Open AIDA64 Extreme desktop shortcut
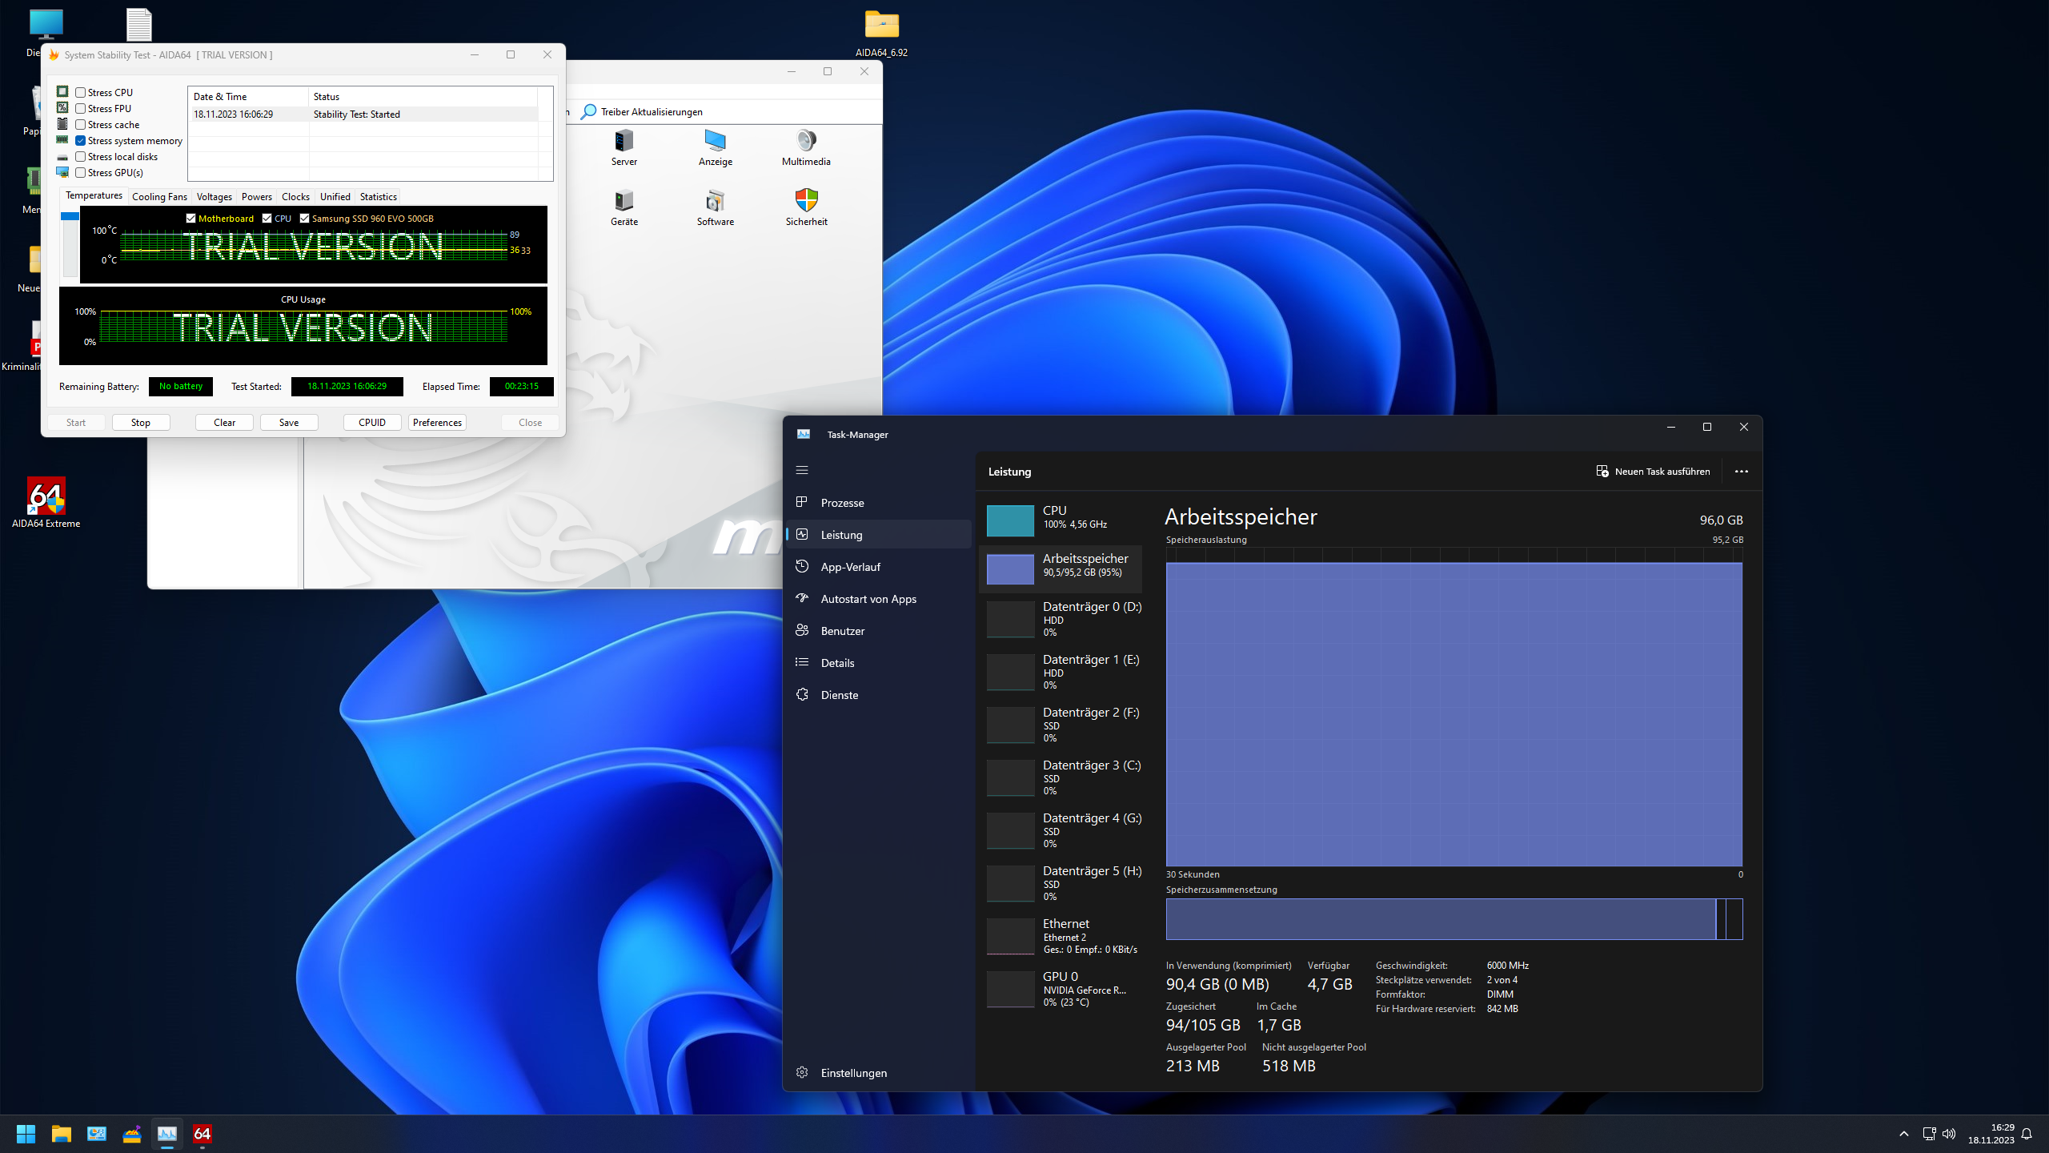The image size is (2049, 1153). click(x=46, y=503)
